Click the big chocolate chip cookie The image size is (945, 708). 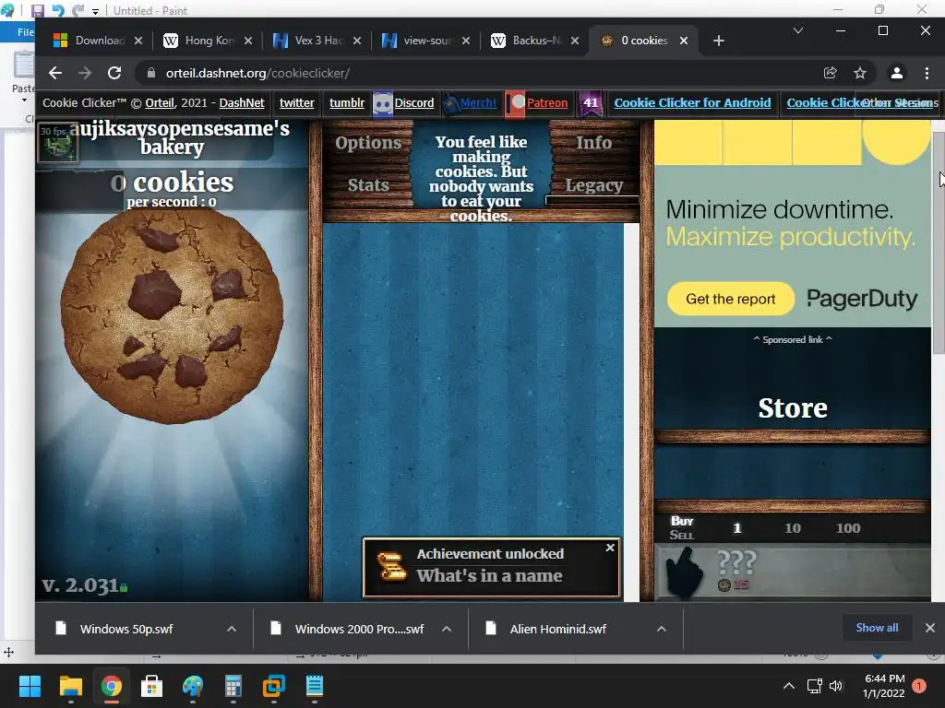pyautogui.click(x=172, y=316)
